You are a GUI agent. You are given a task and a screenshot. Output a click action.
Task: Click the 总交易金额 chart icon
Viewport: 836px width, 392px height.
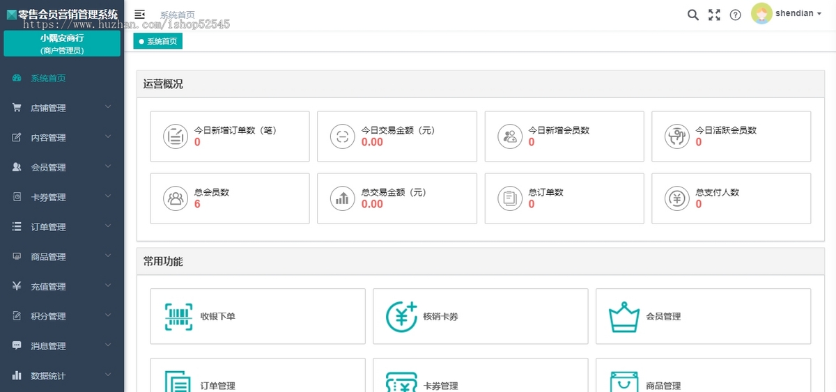tap(342, 198)
